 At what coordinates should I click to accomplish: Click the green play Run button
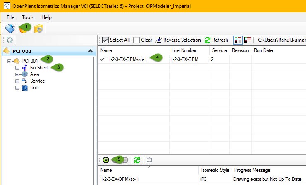tap(106, 160)
